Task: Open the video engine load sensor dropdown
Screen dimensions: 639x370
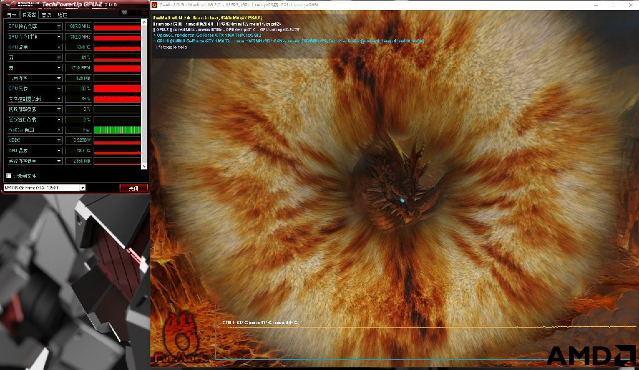Action: tap(59, 110)
